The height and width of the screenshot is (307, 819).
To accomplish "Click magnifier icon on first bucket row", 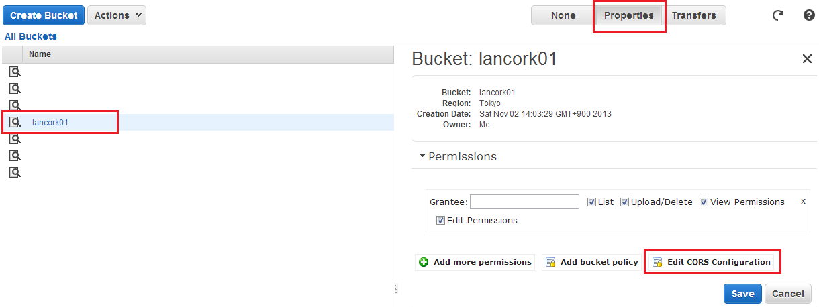I will click(x=15, y=72).
